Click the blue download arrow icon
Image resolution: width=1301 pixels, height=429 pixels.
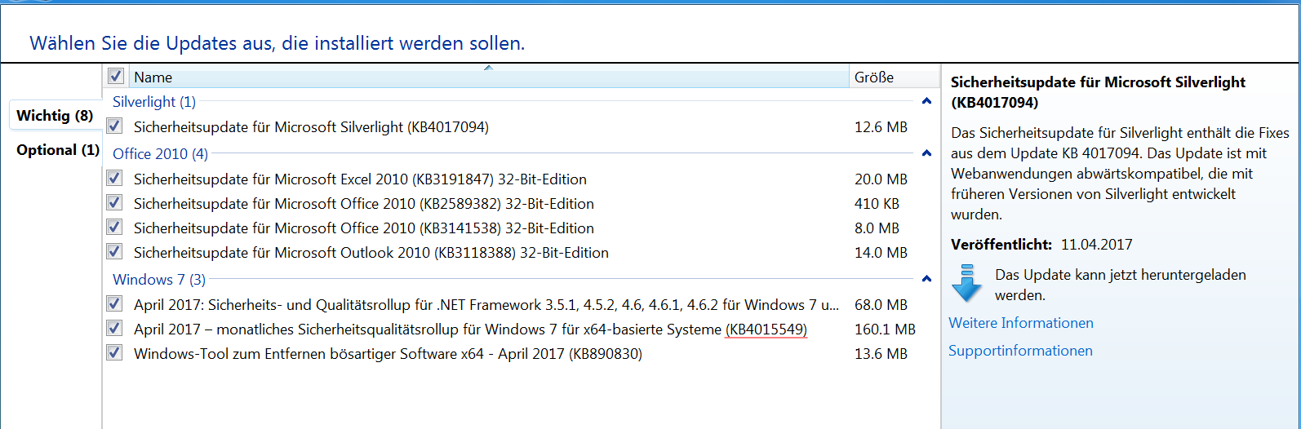click(x=966, y=282)
